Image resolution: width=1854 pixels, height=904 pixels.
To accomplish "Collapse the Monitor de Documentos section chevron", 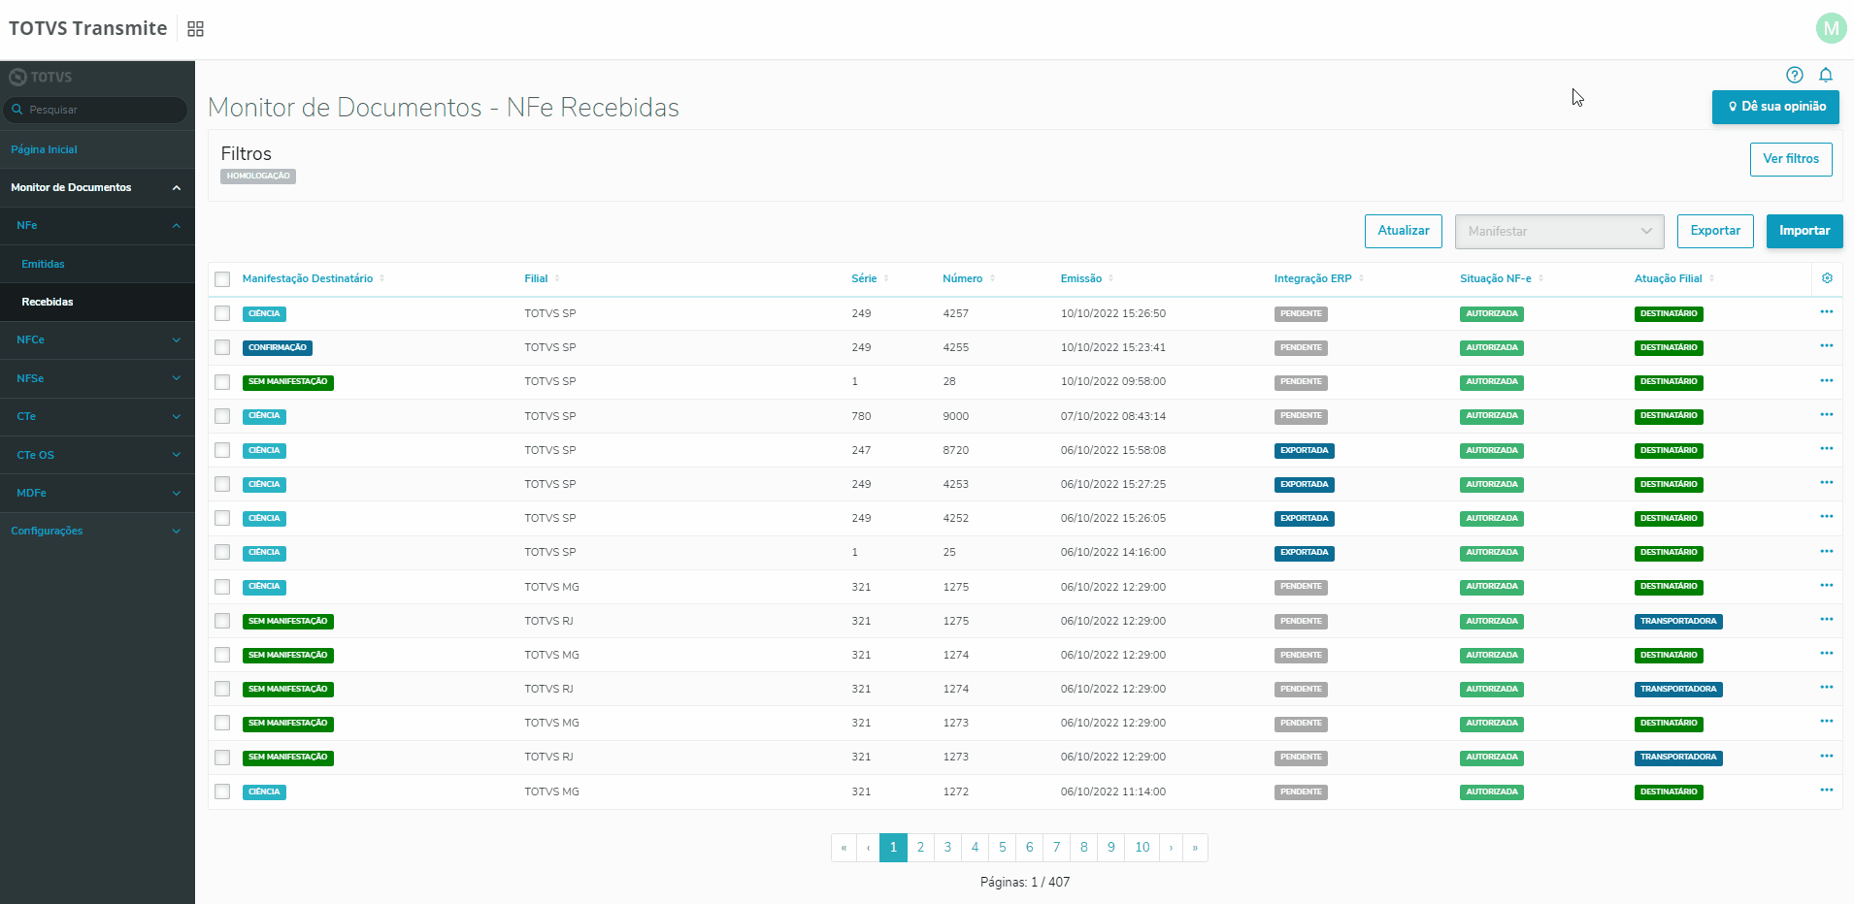I will tap(177, 188).
